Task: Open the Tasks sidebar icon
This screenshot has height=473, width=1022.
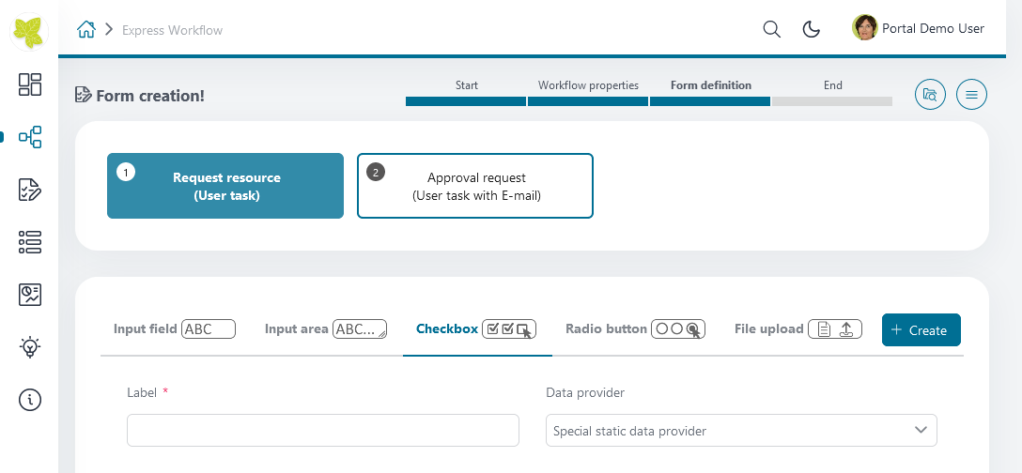Action: click(30, 190)
